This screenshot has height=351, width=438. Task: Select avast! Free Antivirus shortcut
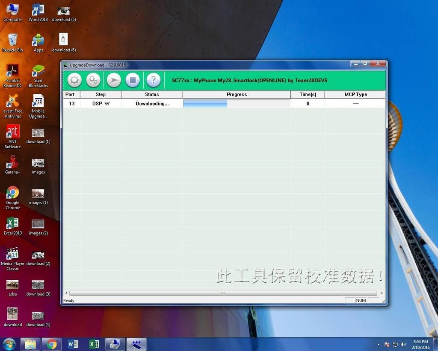click(13, 106)
